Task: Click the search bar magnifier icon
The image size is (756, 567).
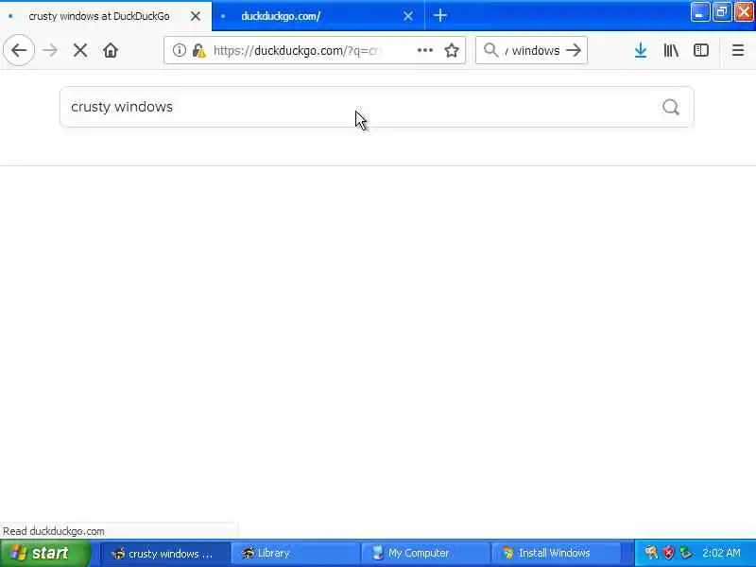Action: click(x=490, y=50)
